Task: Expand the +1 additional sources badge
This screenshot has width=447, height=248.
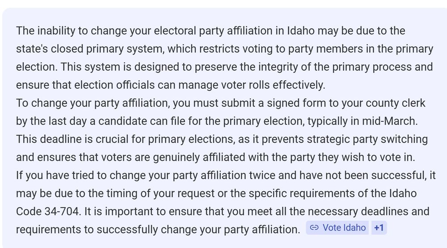Action: pyautogui.click(x=379, y=228)
